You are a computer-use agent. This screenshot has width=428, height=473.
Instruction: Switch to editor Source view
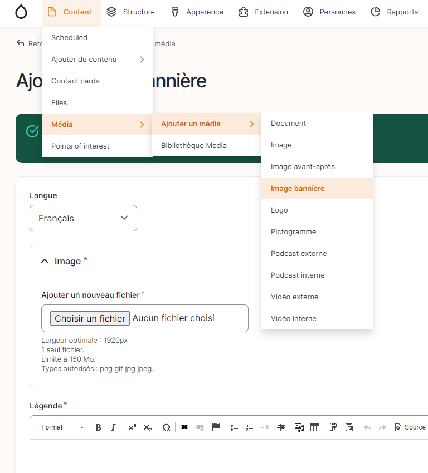(x=410, y=427)
